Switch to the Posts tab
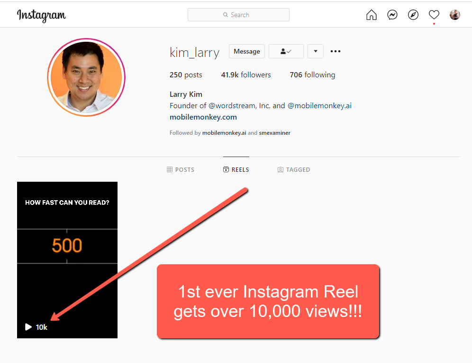472x363 pixels. tap(181, 169)
